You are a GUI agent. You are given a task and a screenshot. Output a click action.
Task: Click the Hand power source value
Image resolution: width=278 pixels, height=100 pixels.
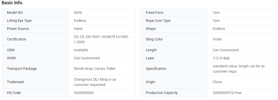(78, 29)
